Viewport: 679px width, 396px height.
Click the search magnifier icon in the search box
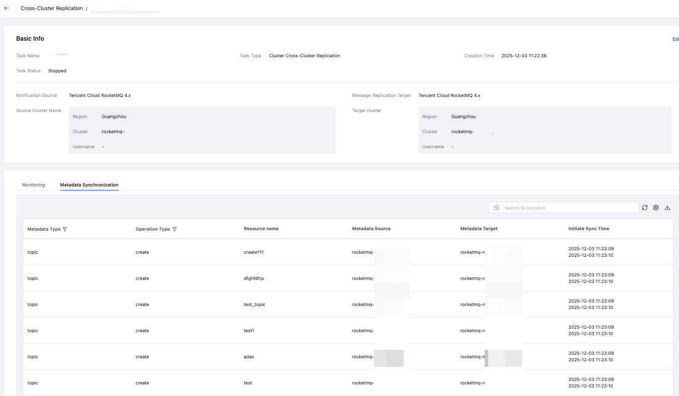tap(496, 208)
